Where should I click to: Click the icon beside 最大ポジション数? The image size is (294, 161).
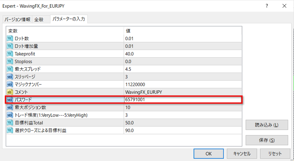pyautogui.click(x=10, y=107)
